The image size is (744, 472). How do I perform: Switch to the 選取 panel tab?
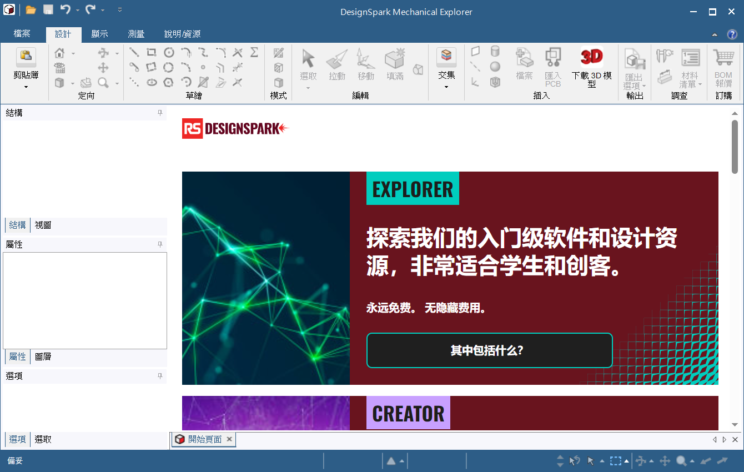43,439
